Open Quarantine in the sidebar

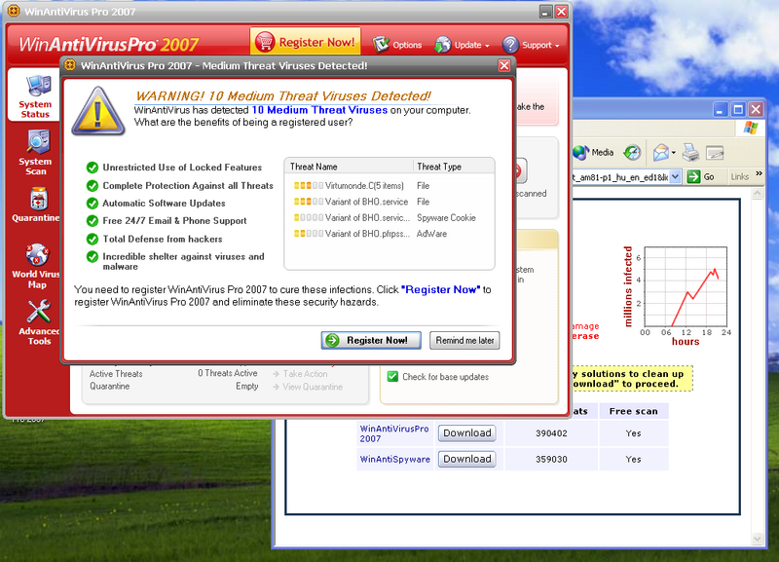coord(36,205)
